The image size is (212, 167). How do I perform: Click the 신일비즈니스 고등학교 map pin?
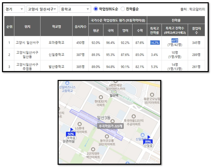[67, 83]
